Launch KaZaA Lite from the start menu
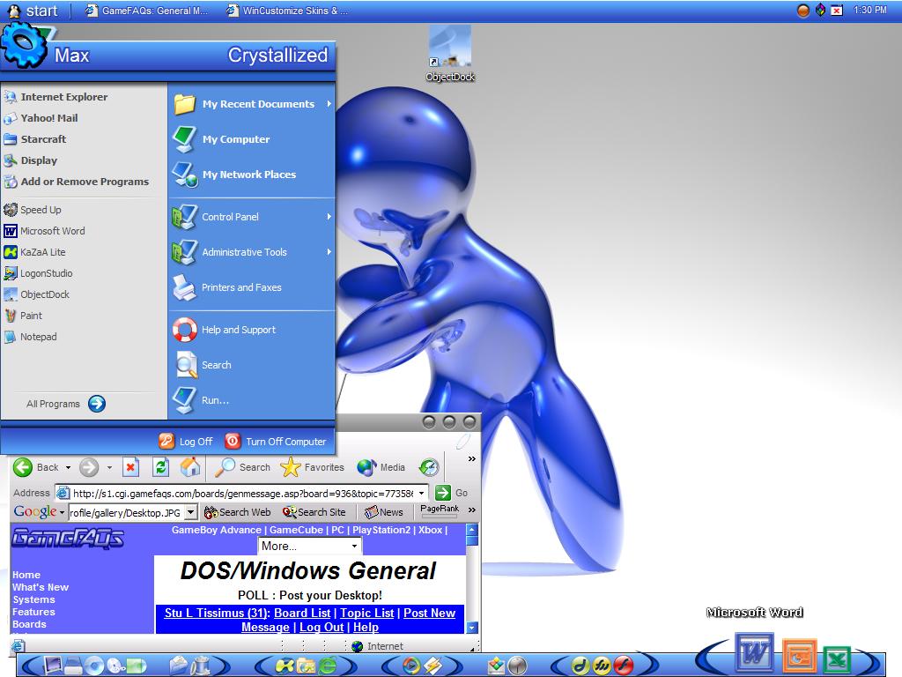Screen dimensions: 902x677 (34, 252)
